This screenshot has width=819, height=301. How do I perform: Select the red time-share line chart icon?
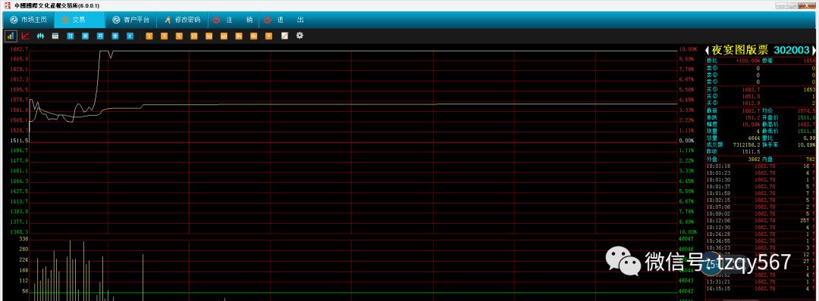coord(26,36)
